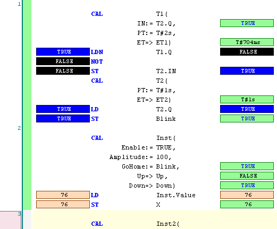Click the TRUE value box beside Down=> Down)
The height and width of the screenshot is (229, 277).
(x=247, y=186)
